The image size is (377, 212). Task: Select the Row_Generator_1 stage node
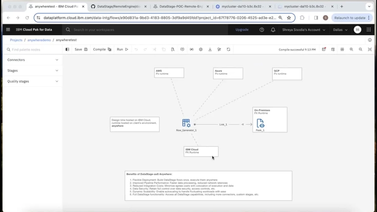click(186, 123)
